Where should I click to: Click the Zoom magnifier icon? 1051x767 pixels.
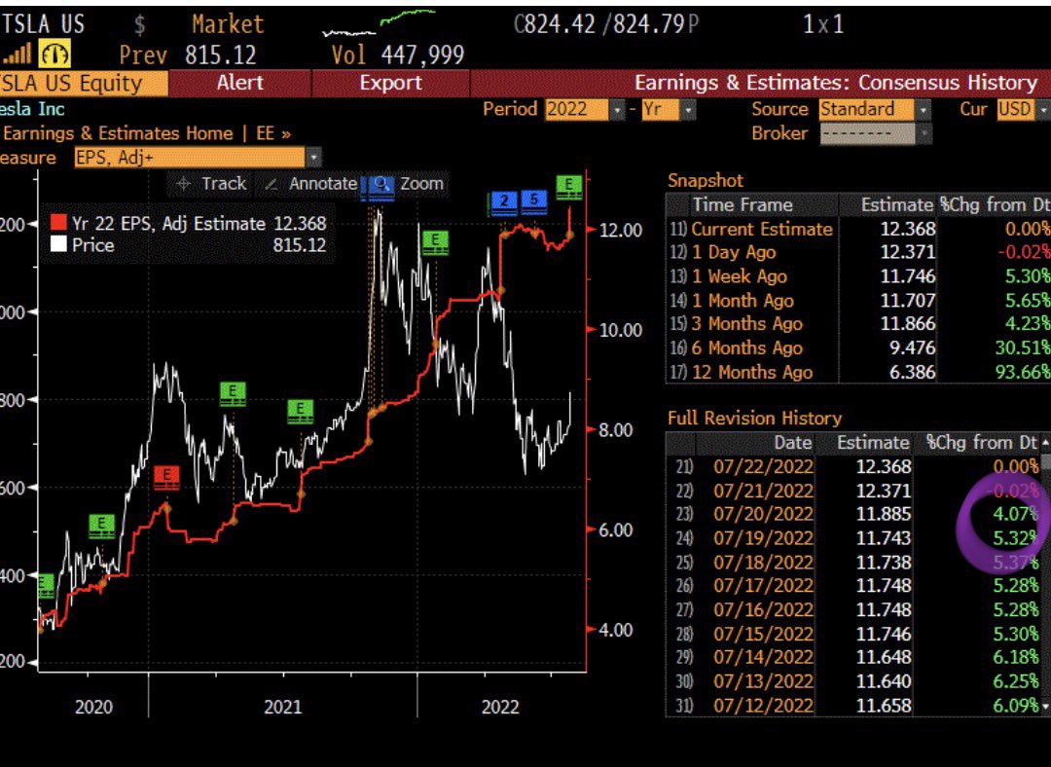point(381,184)
